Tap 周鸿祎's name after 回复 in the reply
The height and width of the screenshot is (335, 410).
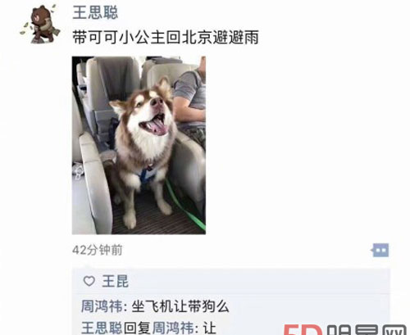pyautogui.click(x=173, y=328)
